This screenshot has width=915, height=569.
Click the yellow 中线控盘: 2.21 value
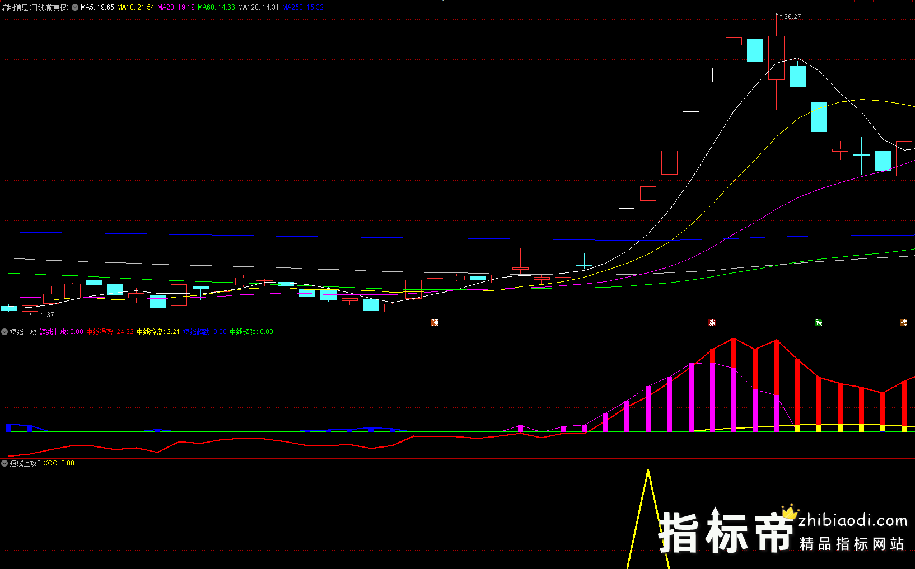pyautogui.click(x=158, y=332)
